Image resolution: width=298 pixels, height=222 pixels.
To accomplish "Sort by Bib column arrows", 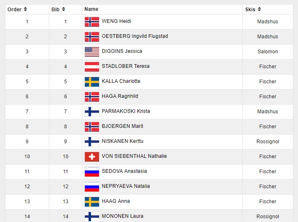I will coord(64,9).
